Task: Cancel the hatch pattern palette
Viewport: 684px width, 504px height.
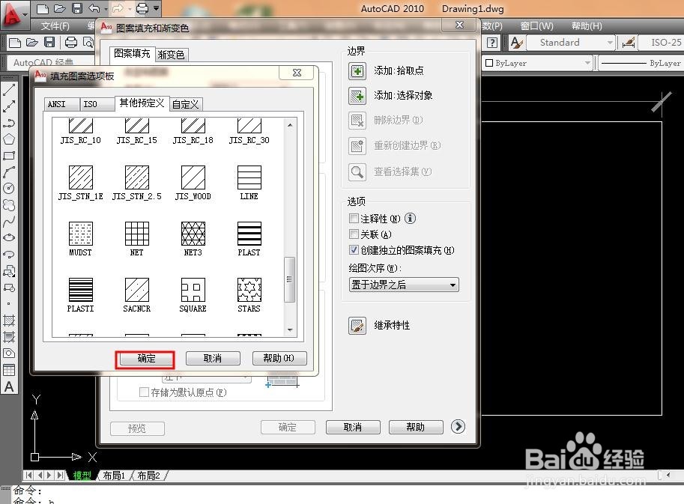Action: tap(213, 359)
